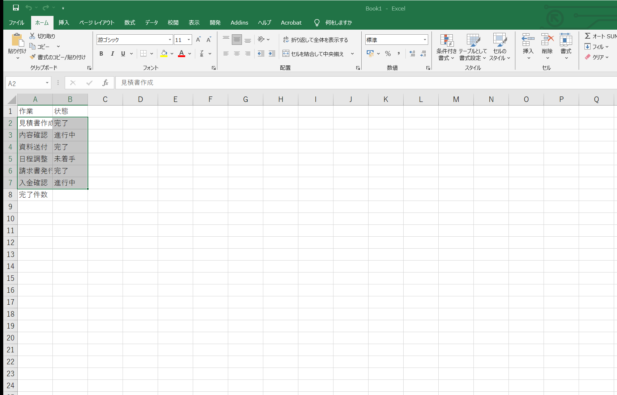Image resolution: width=617 pixels, height=395 pixels.
Task: Click Decrease Decimal icon
Action: 423,53
